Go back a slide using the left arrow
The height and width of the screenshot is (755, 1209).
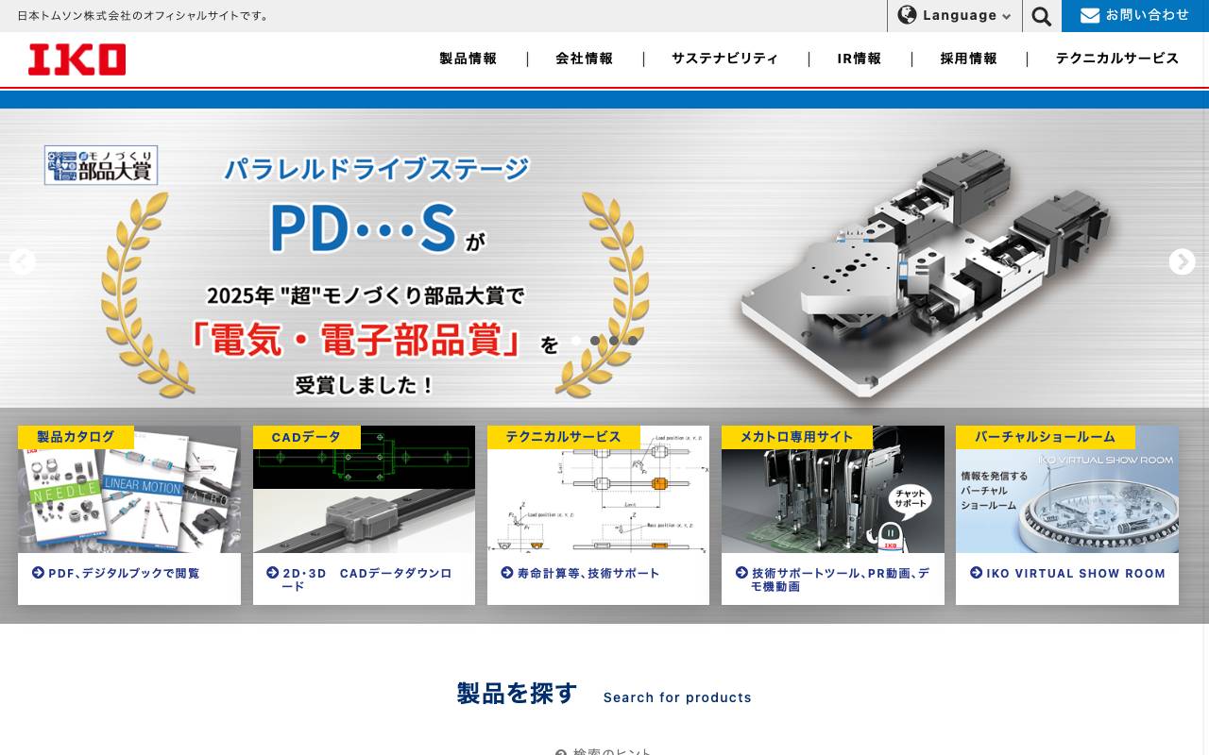[x=23, y=261]
